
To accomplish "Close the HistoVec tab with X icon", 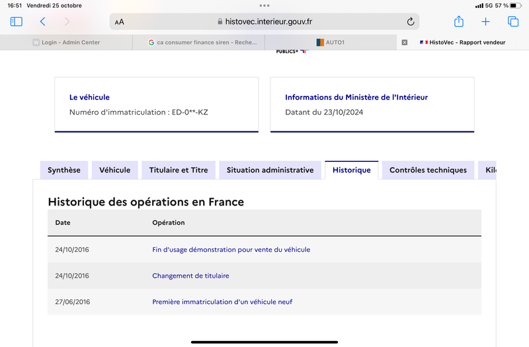I will coord(405,42).
